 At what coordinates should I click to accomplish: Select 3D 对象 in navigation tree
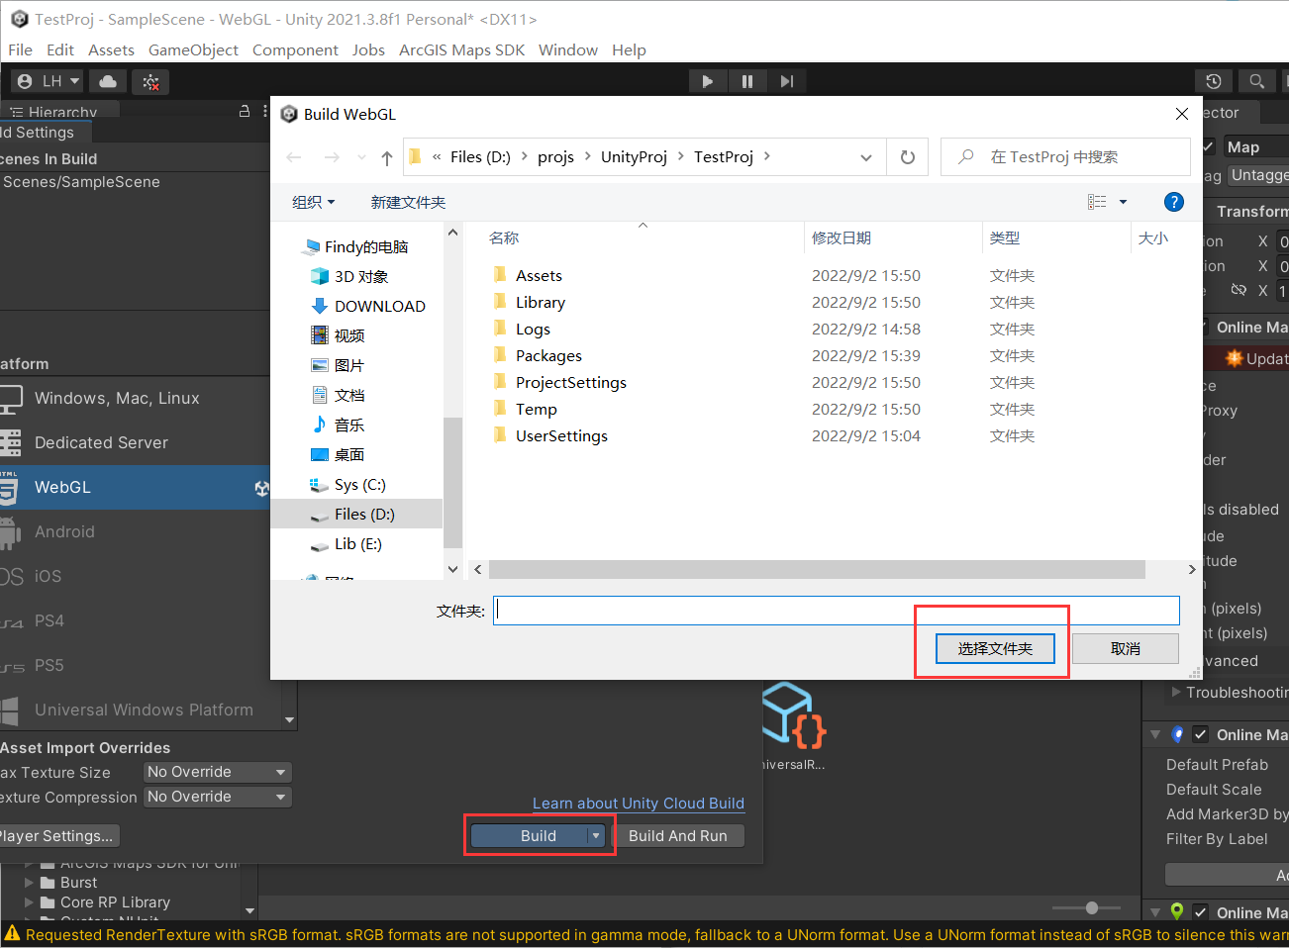tap(361, 276)
